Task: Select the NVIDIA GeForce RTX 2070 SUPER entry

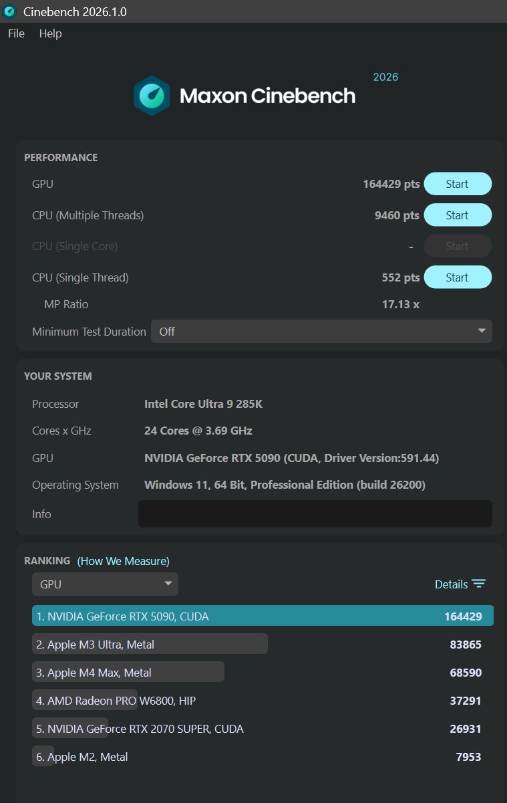Action: tap(70, 728)
